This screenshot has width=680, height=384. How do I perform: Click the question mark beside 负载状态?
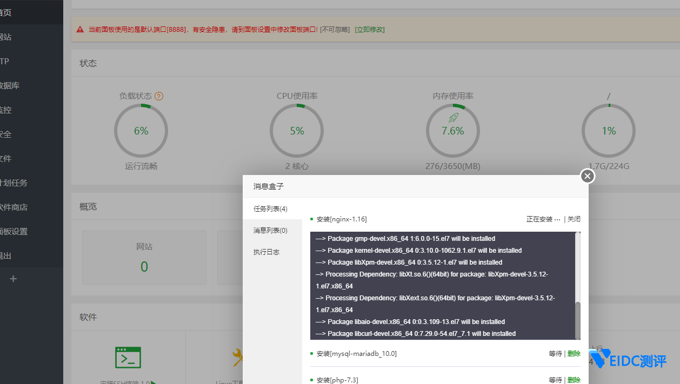158,96
